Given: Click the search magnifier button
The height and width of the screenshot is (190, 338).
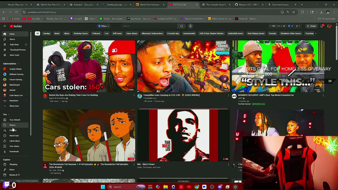Looking at the screenshot, I should pos(181,26).
